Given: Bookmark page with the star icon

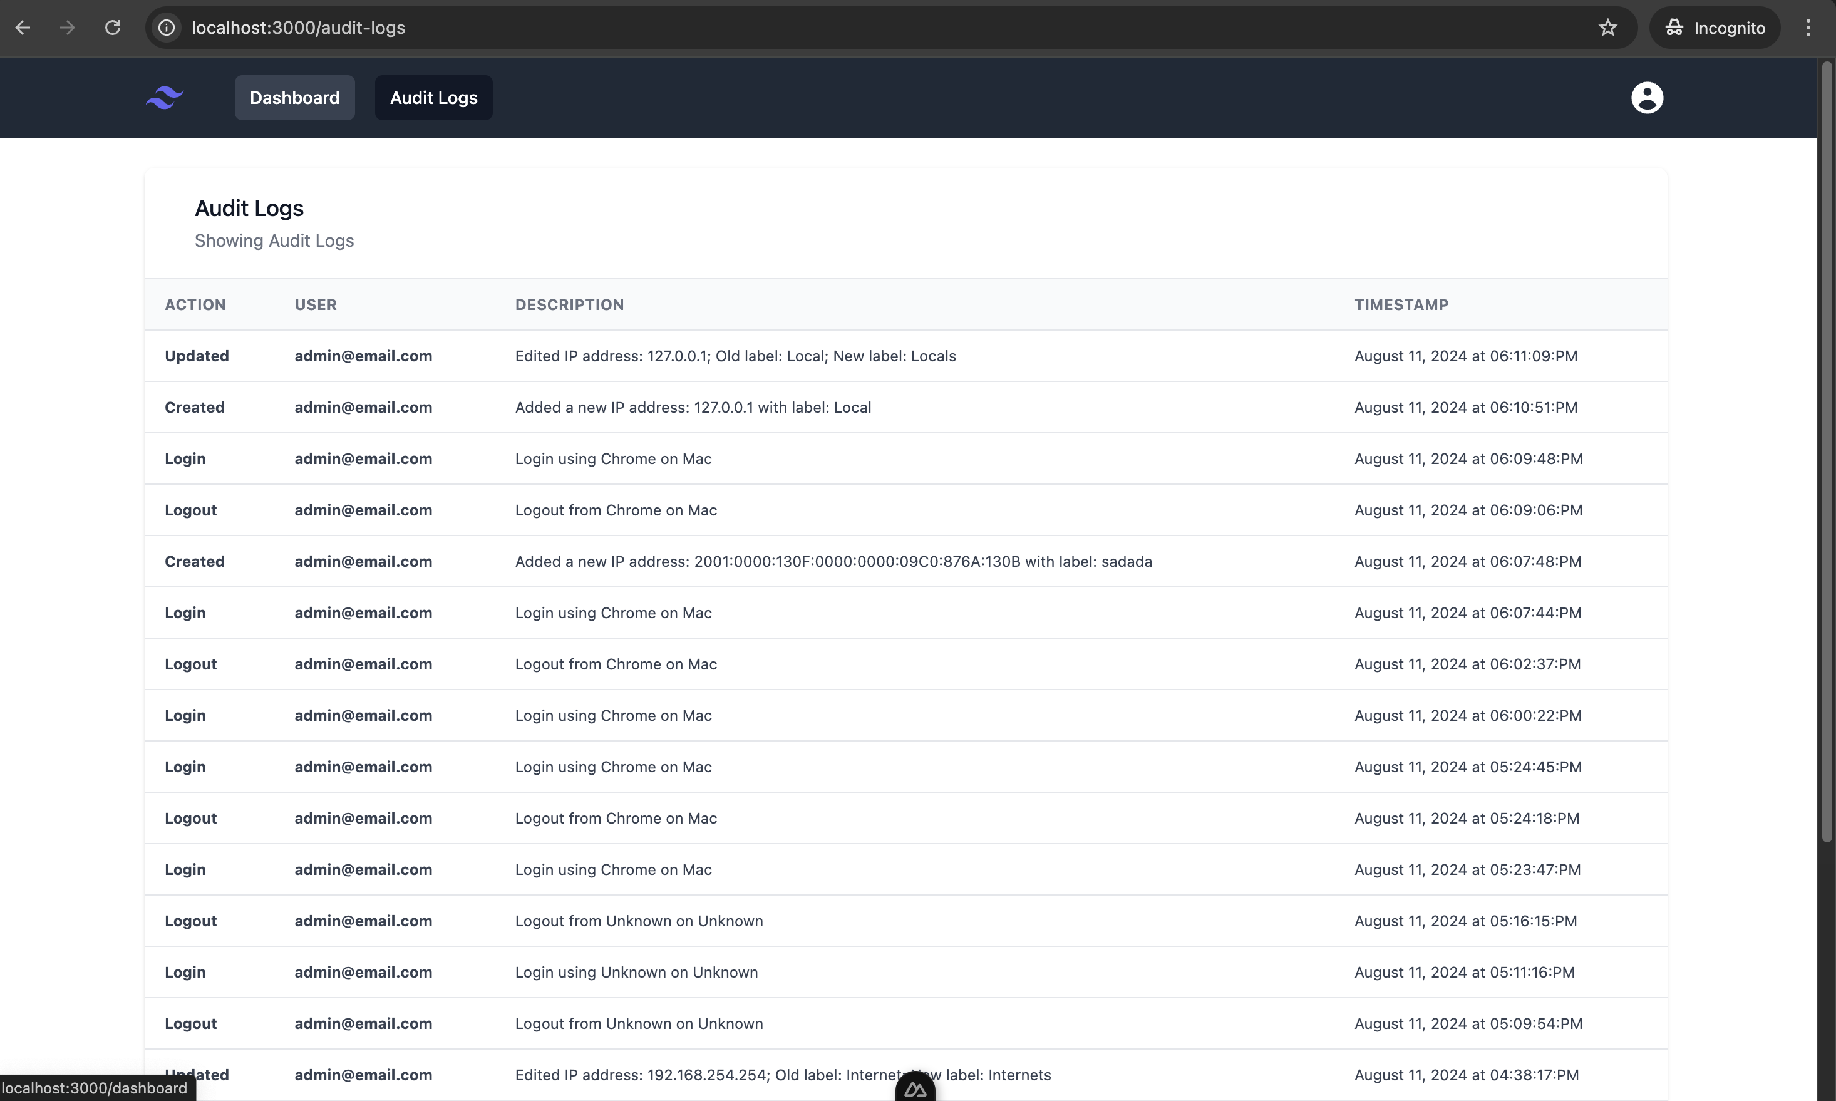Looking at the screenshot, I should click(x=1607, y=28).
